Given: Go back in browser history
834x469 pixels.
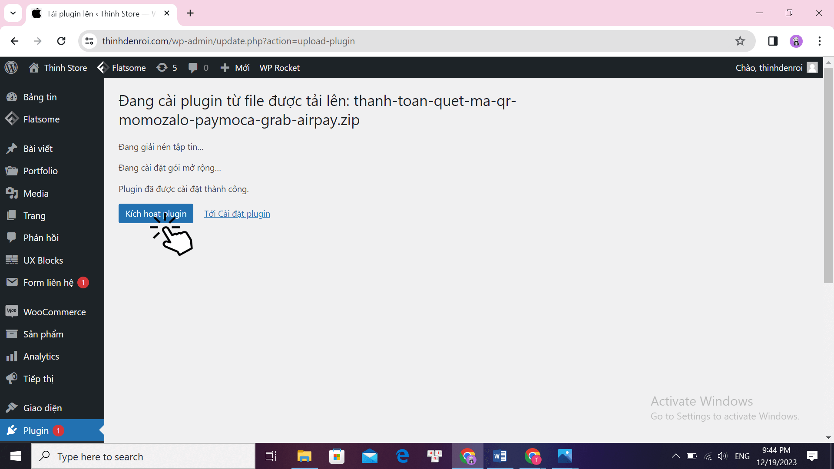Looking at the screenshot, I should (14, 41).
